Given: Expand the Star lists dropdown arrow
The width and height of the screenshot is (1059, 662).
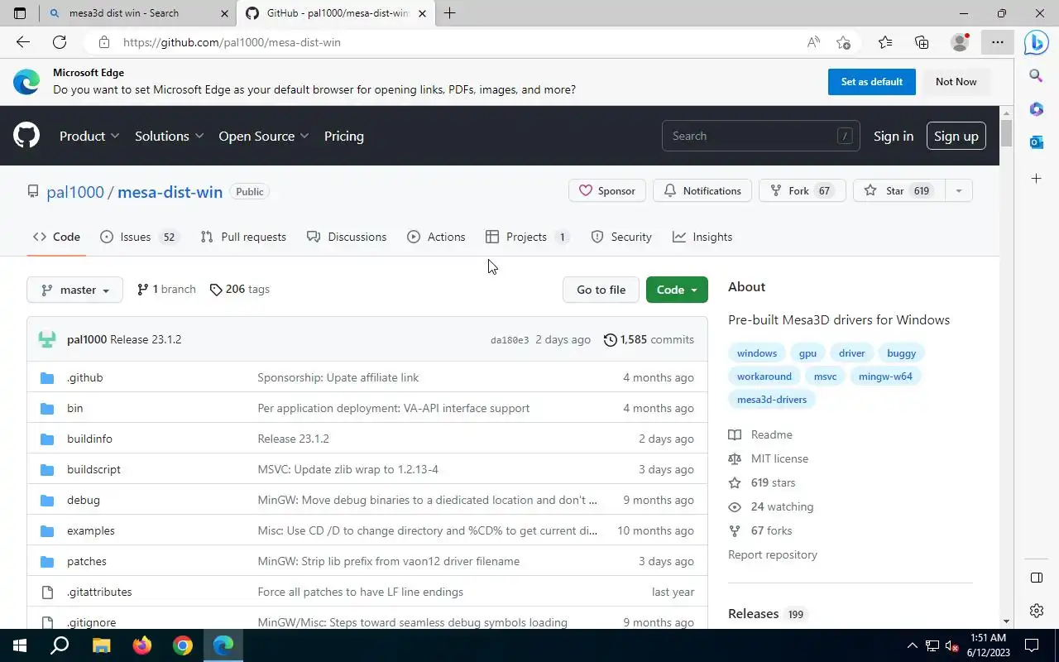Looking at the screenshot, I should click(958, 191).
